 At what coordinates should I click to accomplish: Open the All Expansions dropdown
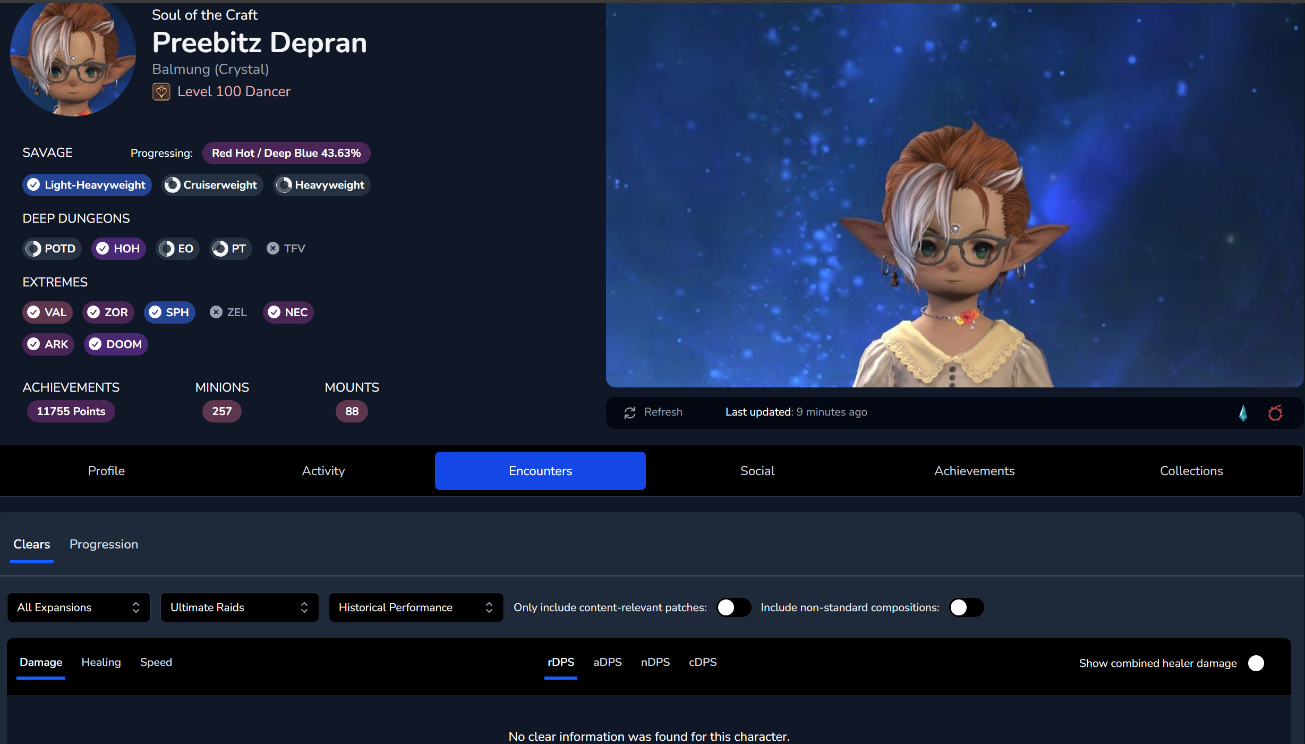pos(79,607)
